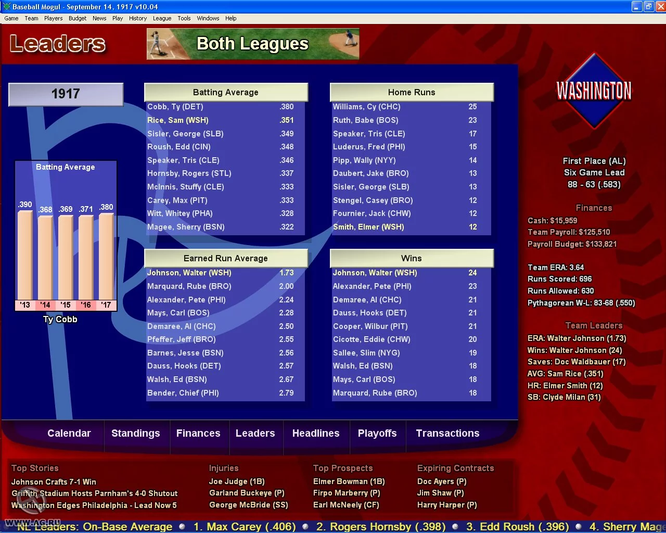This screenshot has width=666, height=533.
Task: Open expiring contract Harry Harper (P)
Action: [x=447, y=505]
